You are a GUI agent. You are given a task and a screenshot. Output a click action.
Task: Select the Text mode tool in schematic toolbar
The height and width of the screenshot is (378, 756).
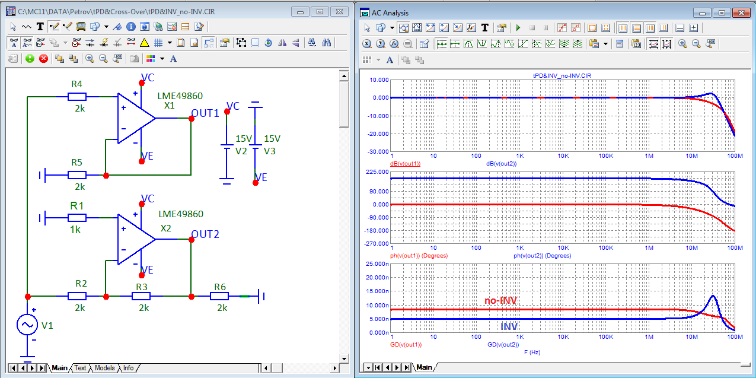pyautogui.click(x=40, y=27)
